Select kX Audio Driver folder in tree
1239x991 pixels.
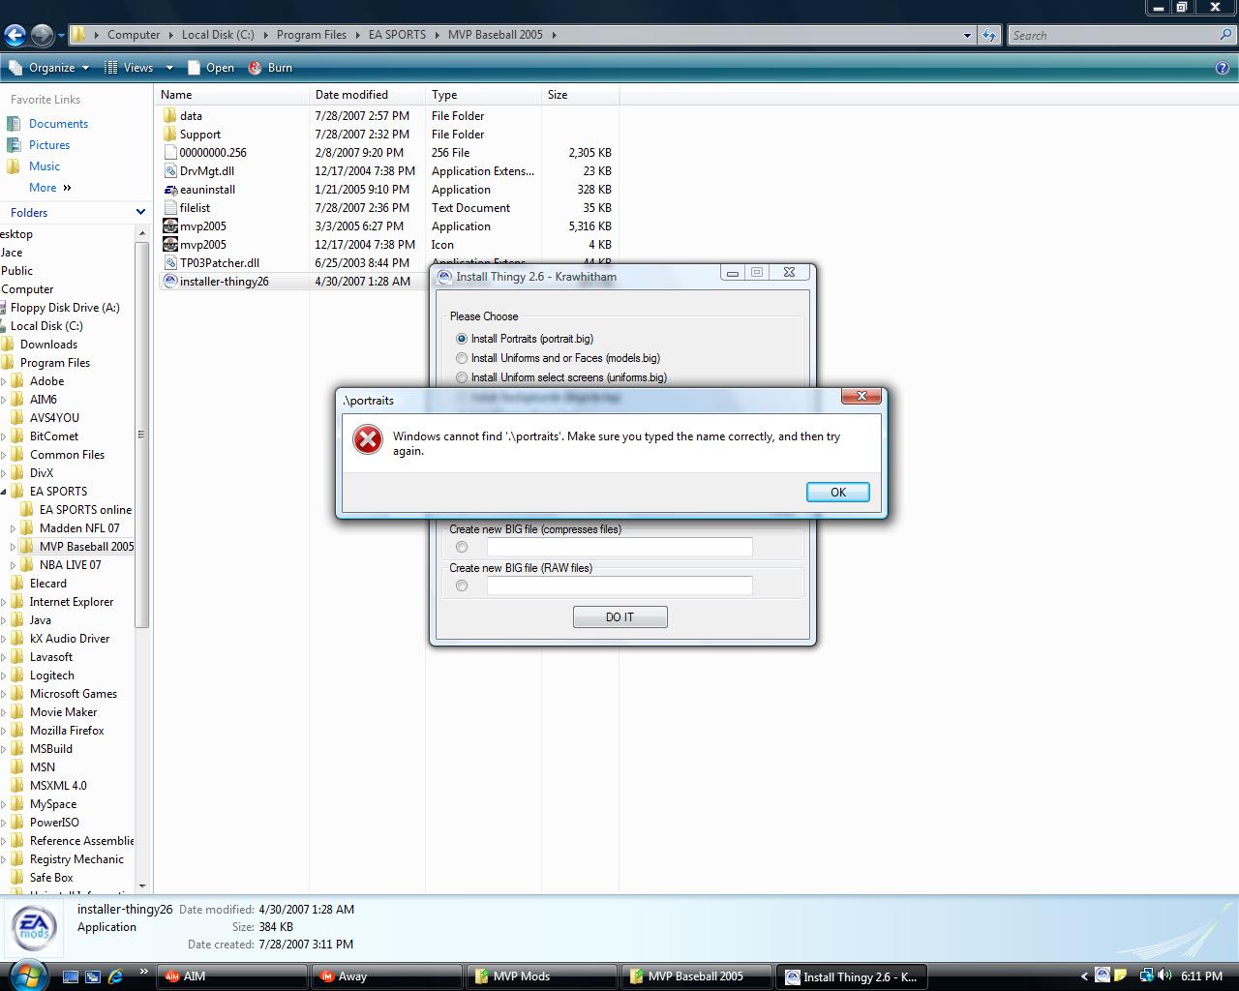(x=70, y=639)
